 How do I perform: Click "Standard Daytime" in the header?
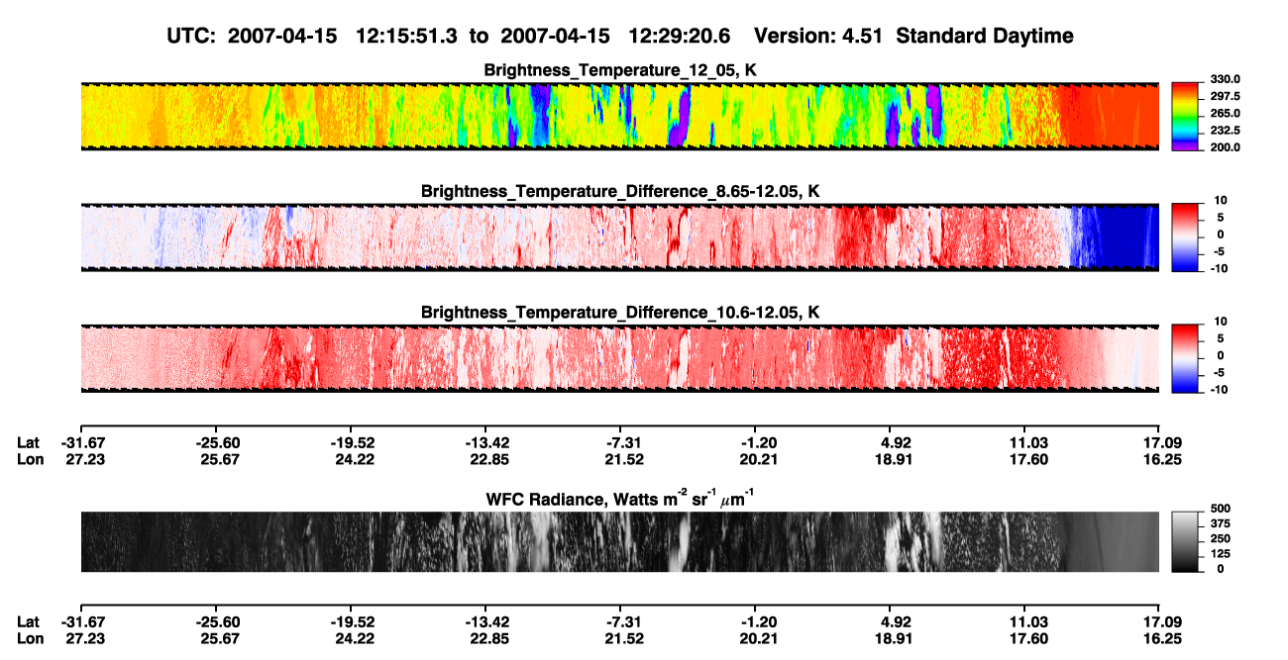(x=984, y=36)
